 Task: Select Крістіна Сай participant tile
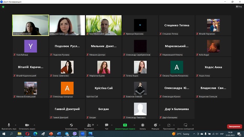[x=104, y=88]
